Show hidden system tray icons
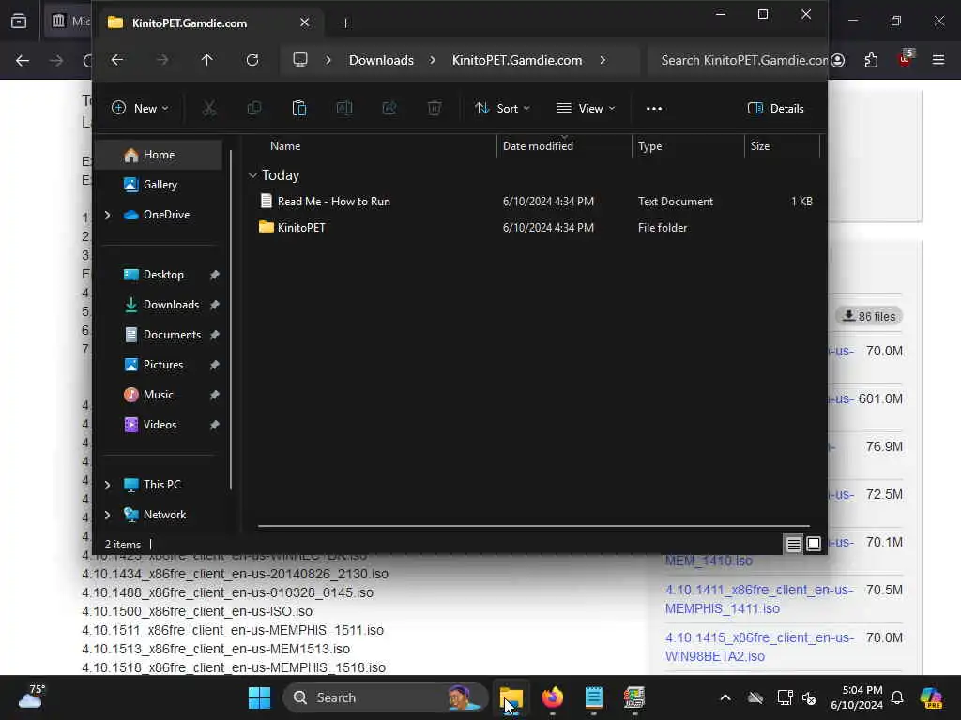961x720 pixels. [725, 697]
